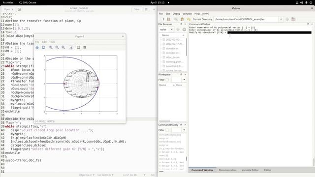
Task: Click paste icon in Octave toolbar
Action: pos(182,19)
